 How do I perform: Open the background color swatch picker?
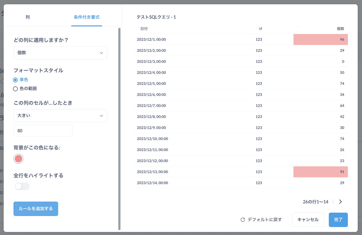click(18, 159)
